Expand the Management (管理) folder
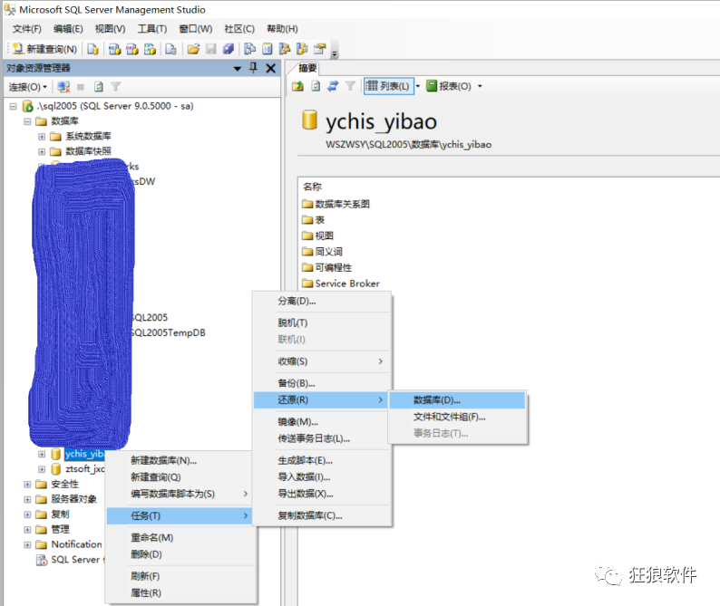This screenshot has height=606, width=720. click(27, 530)
